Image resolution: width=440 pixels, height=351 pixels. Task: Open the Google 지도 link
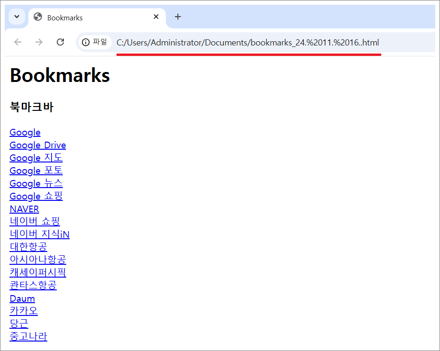tap(36, 158)
